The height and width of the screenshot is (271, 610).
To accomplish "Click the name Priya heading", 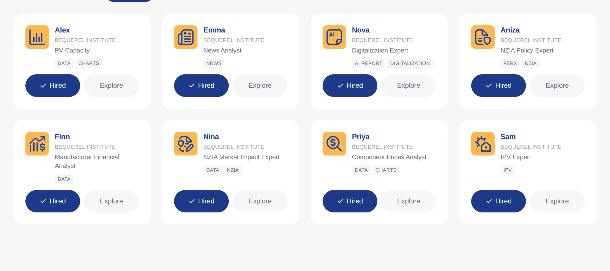I will (x=361, y=137).
